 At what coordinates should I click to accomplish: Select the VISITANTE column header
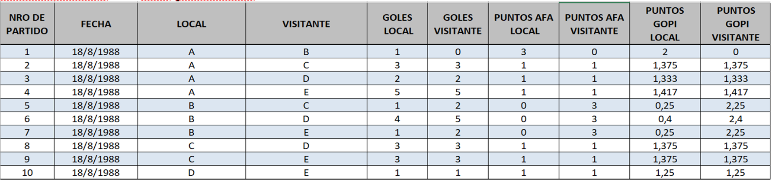[306, 24]
